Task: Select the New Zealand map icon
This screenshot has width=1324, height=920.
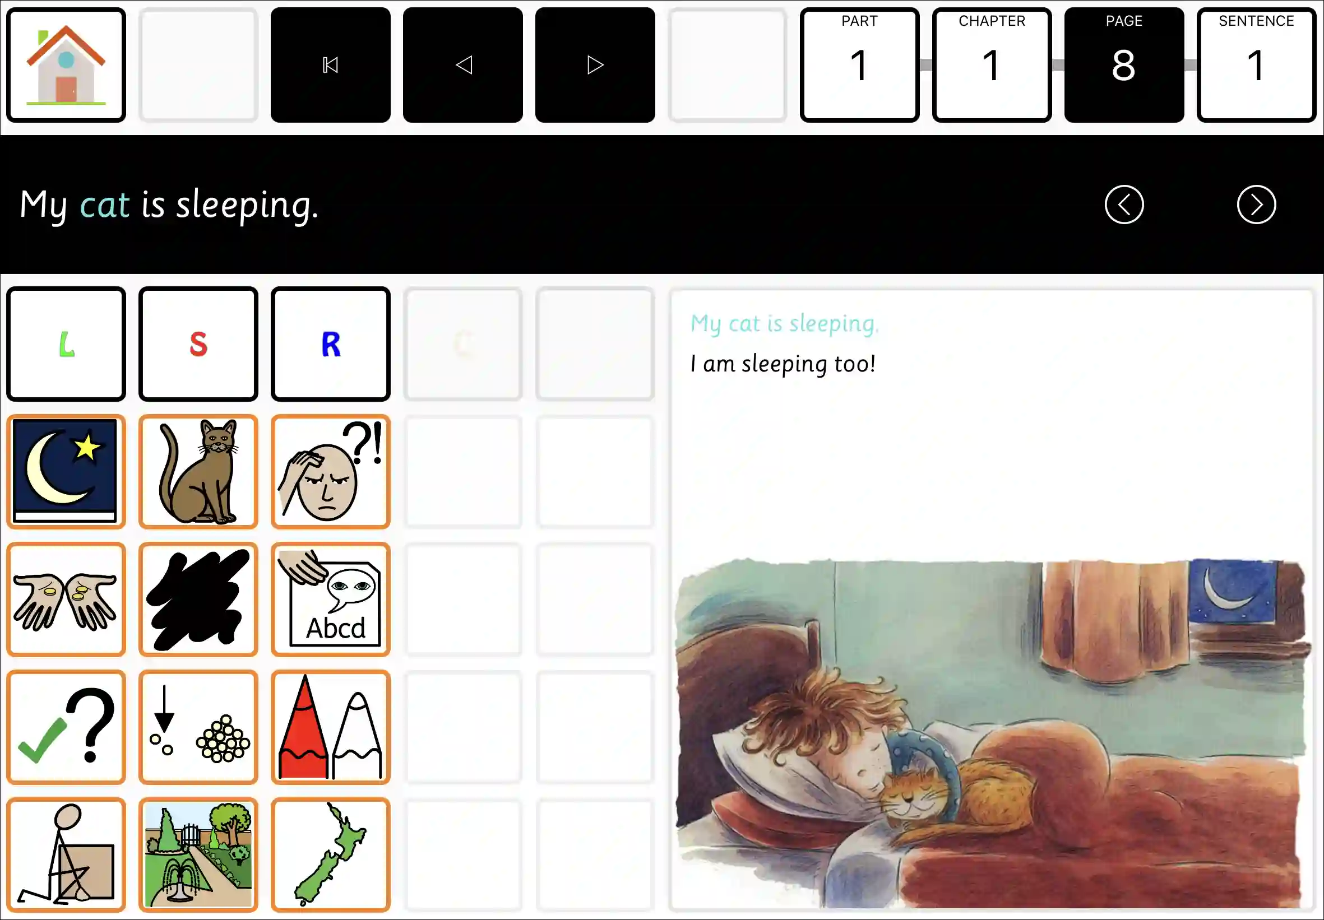Action: click(330, 854)
